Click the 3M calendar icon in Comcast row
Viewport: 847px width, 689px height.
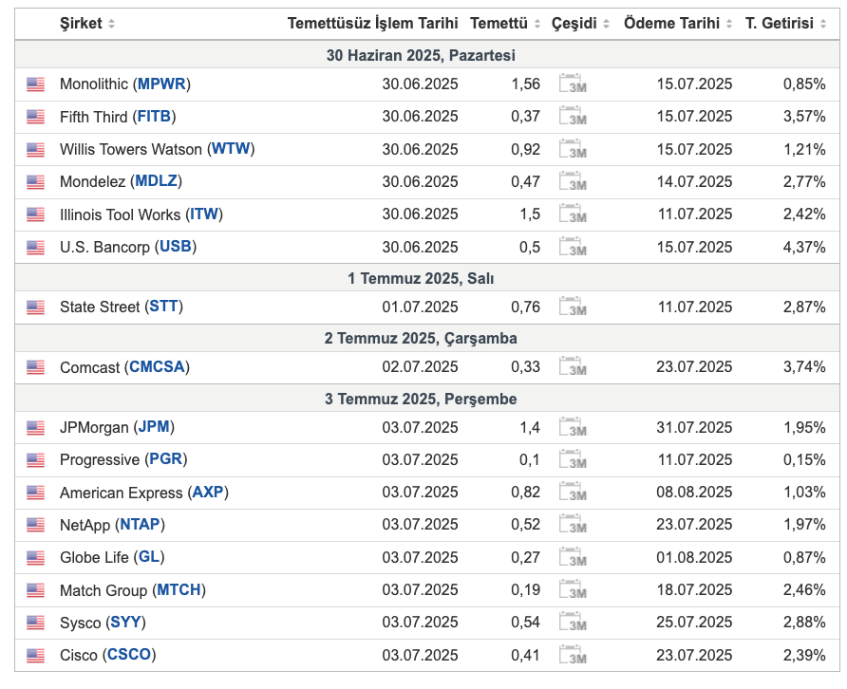point(573,366)
